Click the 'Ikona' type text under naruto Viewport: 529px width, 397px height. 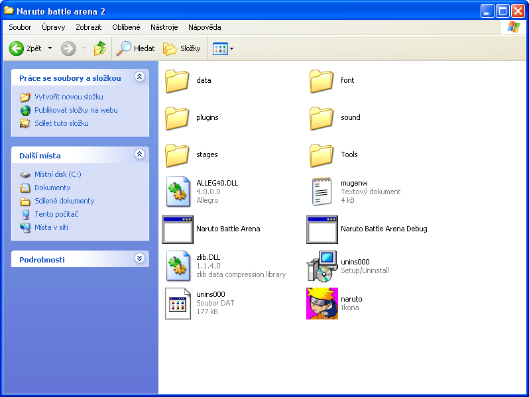tap(350, 308)
